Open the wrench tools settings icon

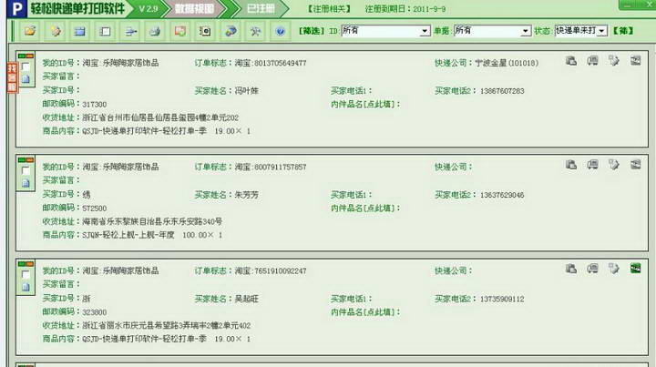tap(255, 31)
